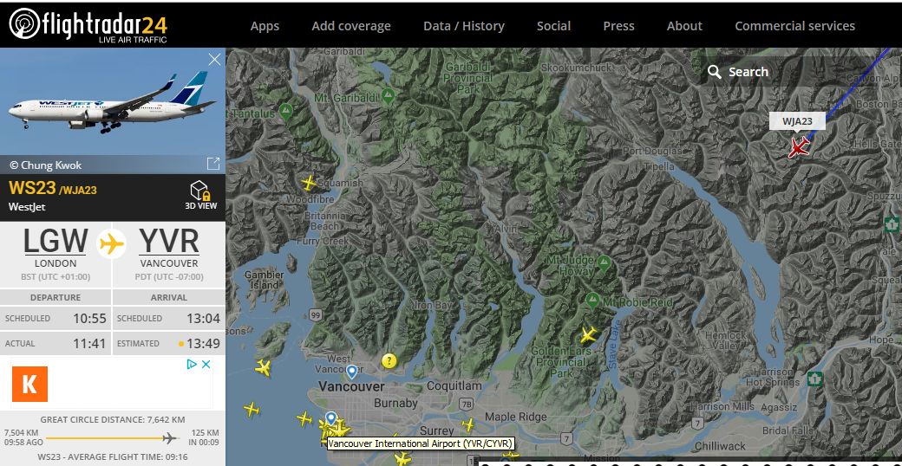Click the Mt. Garibaldi green mountain marker
902x466 pixels.
tap(389, 96)
